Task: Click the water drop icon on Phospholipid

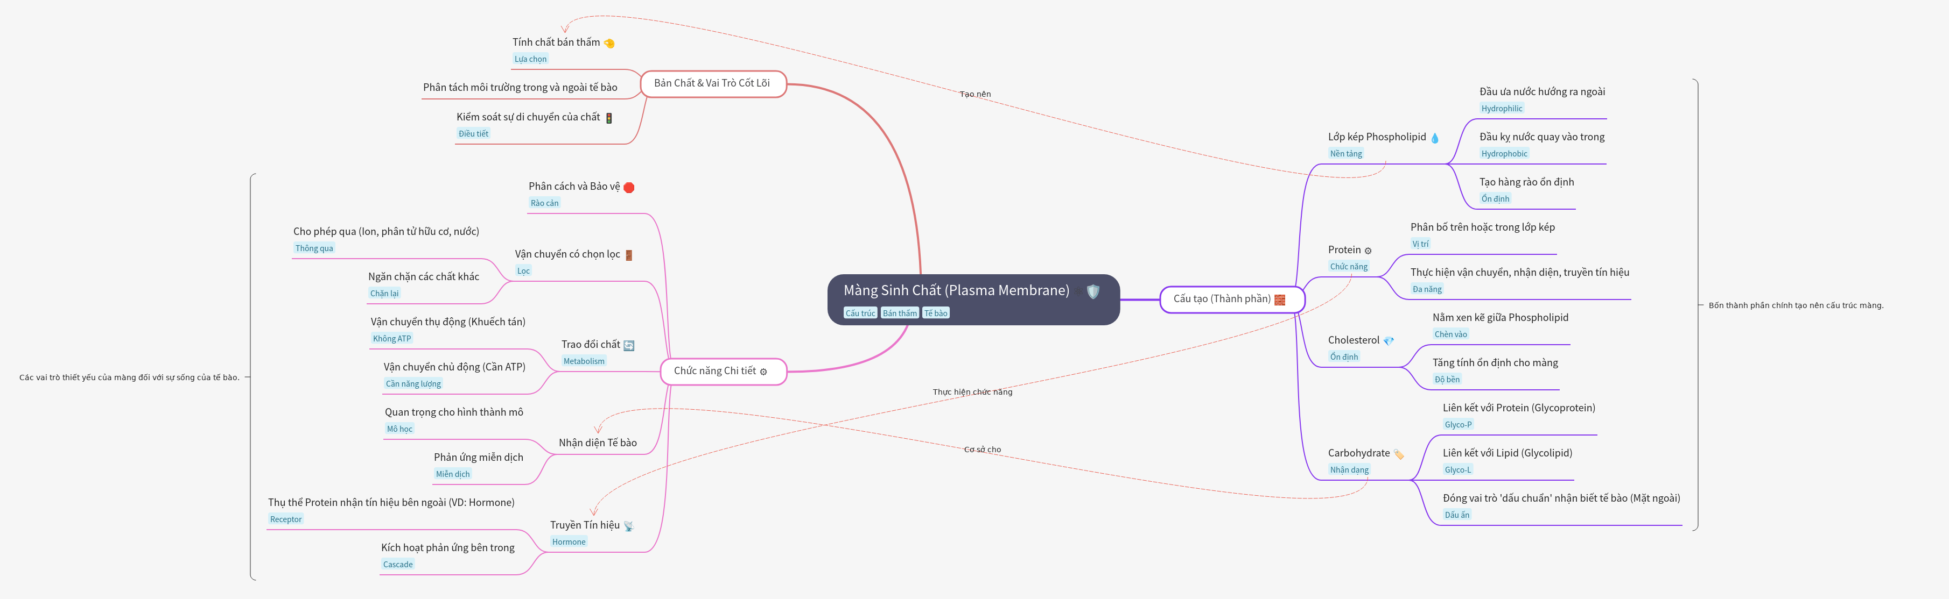Action: [1434, 138]
